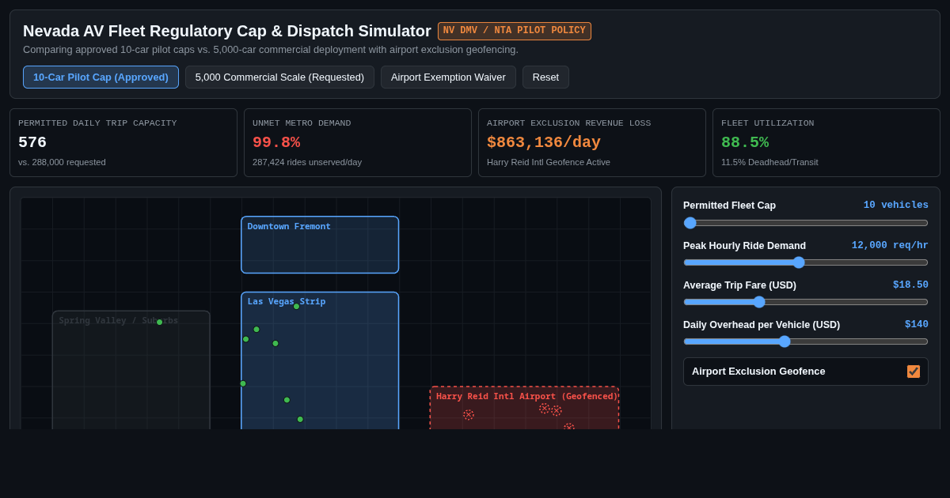Apply the 5,000 Commercial Scale (Requested) scenario

pyautogui.click(x=279, y=77)
